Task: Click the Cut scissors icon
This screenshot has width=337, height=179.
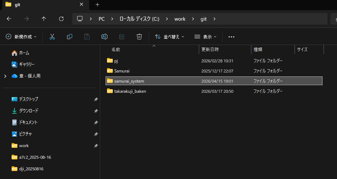Action: [52, 37]
